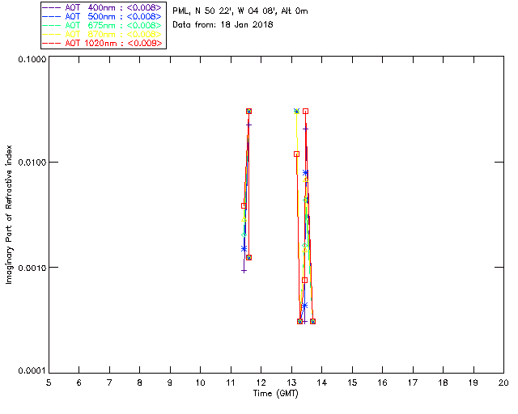518x414 pixels.
Task: Click the red square marker near 0.0040 at 11.4h
Action: point(244,206)
